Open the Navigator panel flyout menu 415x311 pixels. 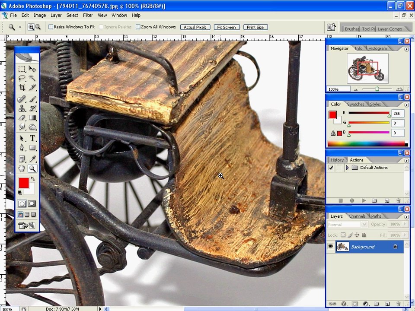click(x=406, y=49)
